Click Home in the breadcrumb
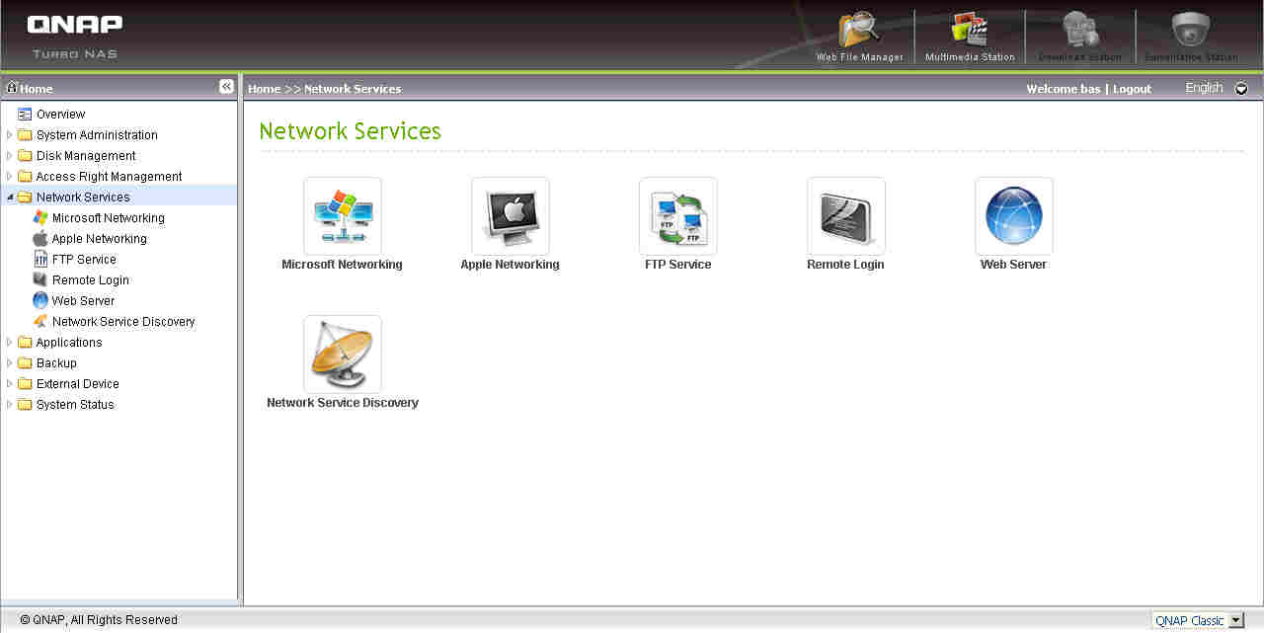The height and width of the screenshot is (633, 1264). [264, 89]
